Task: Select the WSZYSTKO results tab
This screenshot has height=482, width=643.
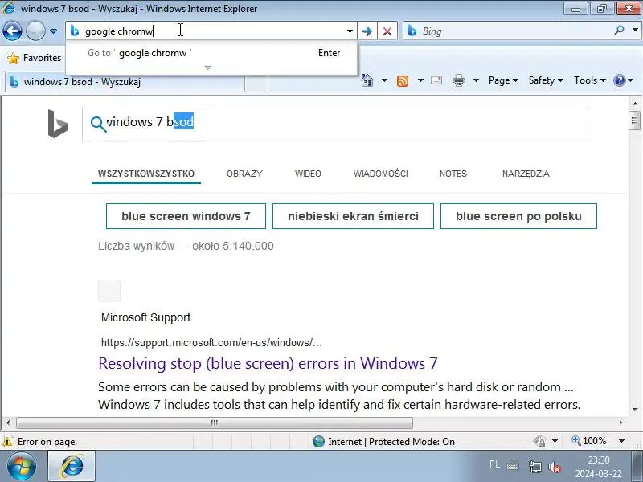Action: pos(146,174)
